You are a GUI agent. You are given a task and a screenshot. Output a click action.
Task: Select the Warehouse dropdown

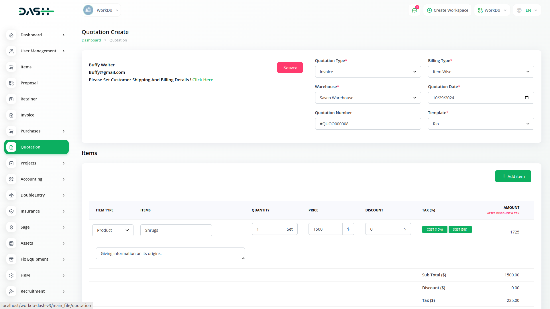(368, 98)
